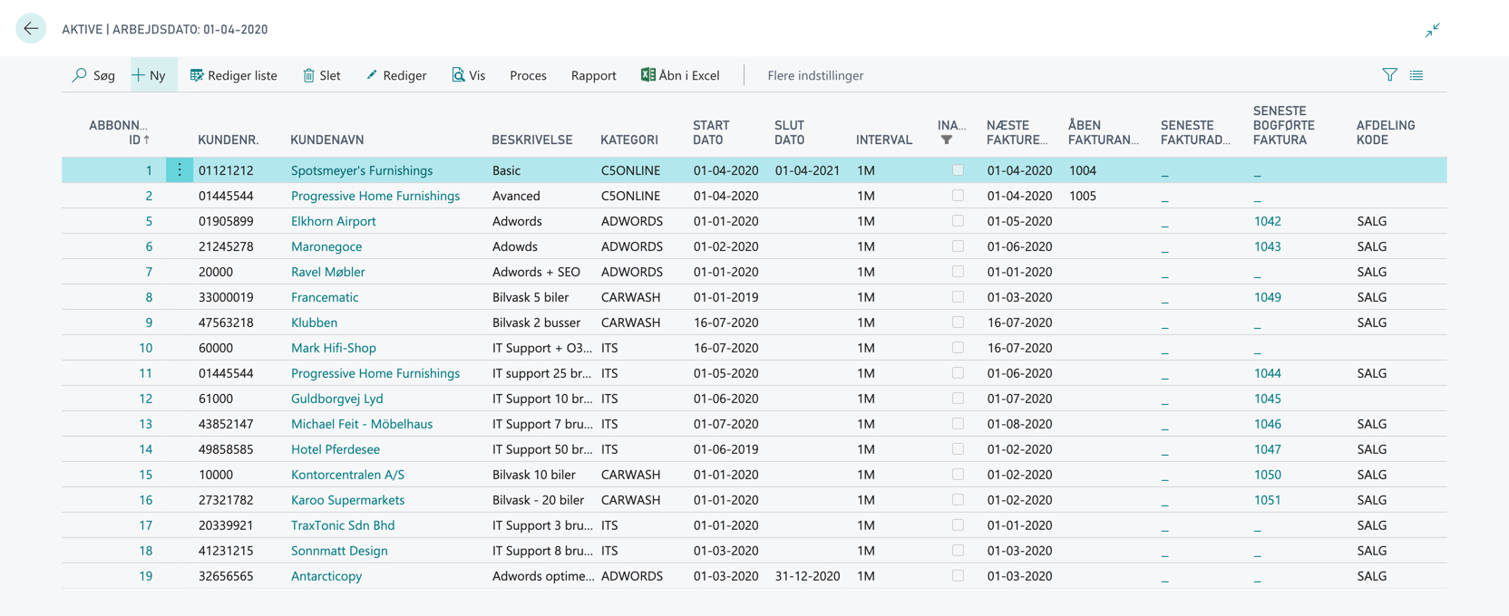Viewport: 1509px width, 616px height.
Task: Toggle inactive checkbox for Ravel Møbler
Action: pos(958,272)
